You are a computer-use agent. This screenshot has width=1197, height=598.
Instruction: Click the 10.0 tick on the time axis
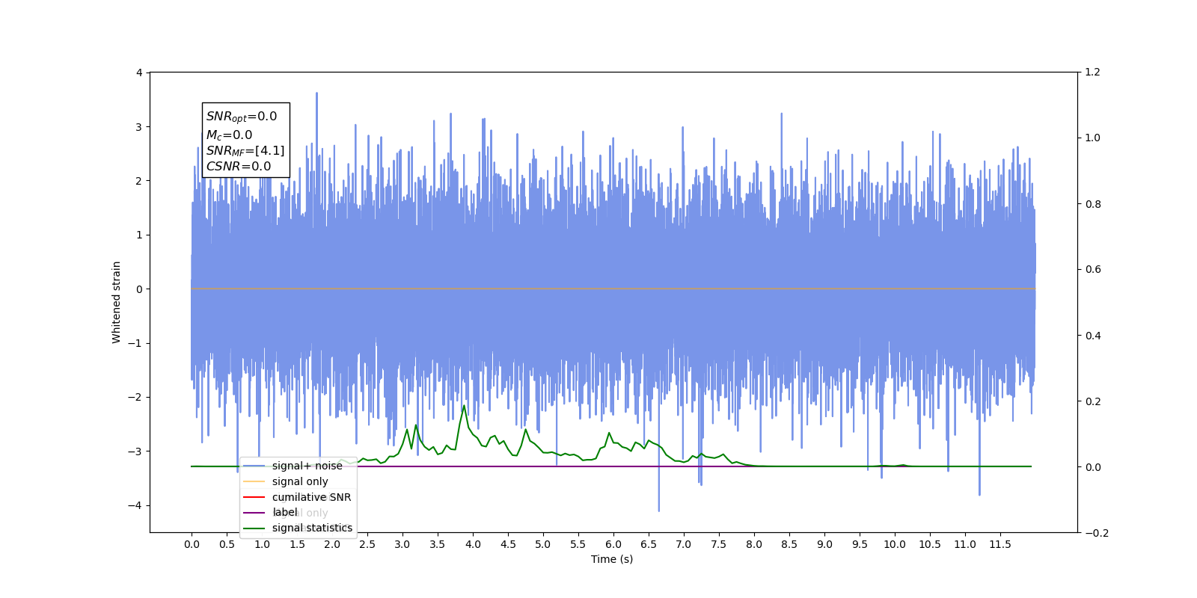pyautogui.click(x=895, y=544)
